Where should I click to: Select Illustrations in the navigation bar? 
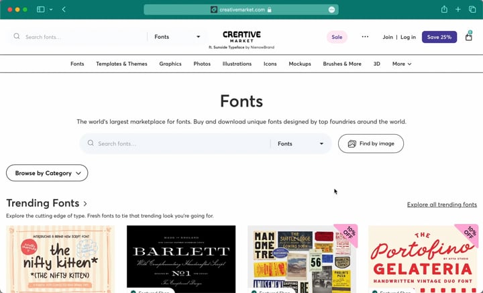(237, 64)
